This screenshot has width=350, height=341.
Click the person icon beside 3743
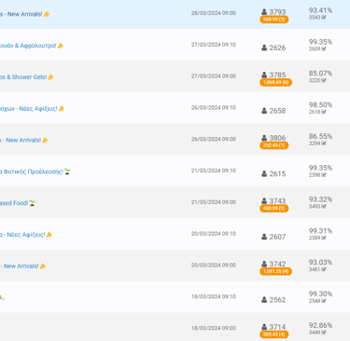point(264,201)
